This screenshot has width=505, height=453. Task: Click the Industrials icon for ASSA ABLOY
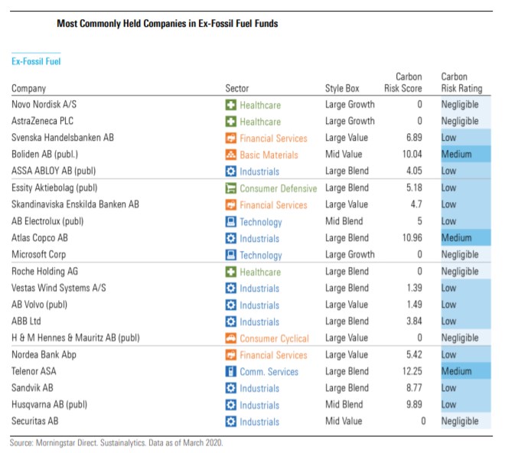point(230,171)
